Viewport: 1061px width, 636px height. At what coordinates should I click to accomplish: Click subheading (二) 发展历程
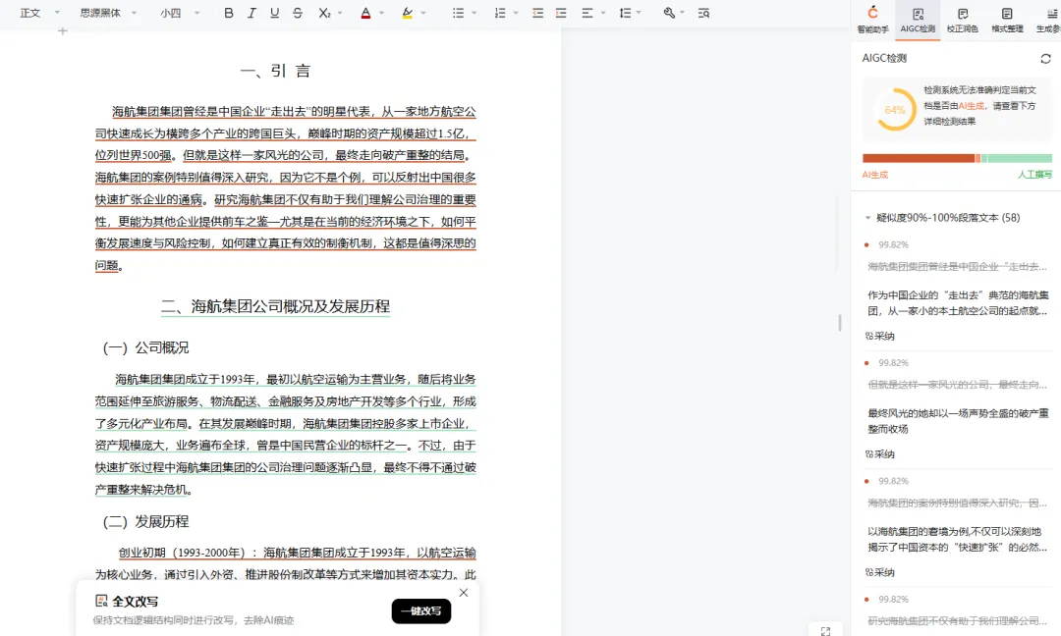145,522
